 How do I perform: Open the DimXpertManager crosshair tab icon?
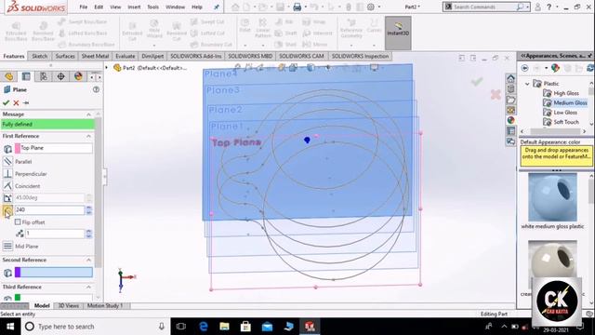(x=60, y=76)
